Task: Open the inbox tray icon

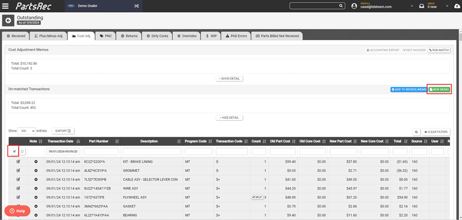Action: [422, 6]
